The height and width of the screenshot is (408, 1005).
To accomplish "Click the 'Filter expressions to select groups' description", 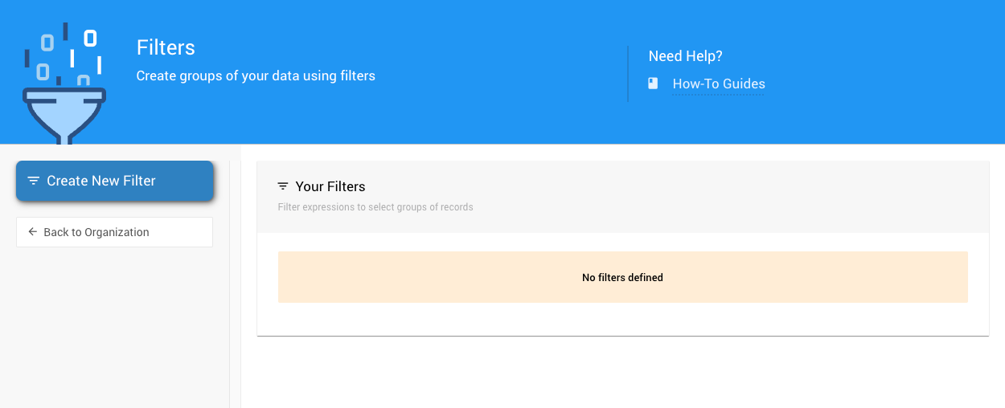I will (x=375, y=207).
